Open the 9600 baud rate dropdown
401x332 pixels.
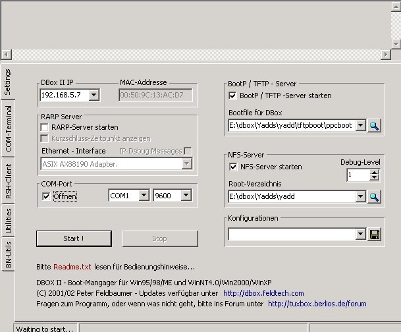pyautogui.click(x=186, y=196)
